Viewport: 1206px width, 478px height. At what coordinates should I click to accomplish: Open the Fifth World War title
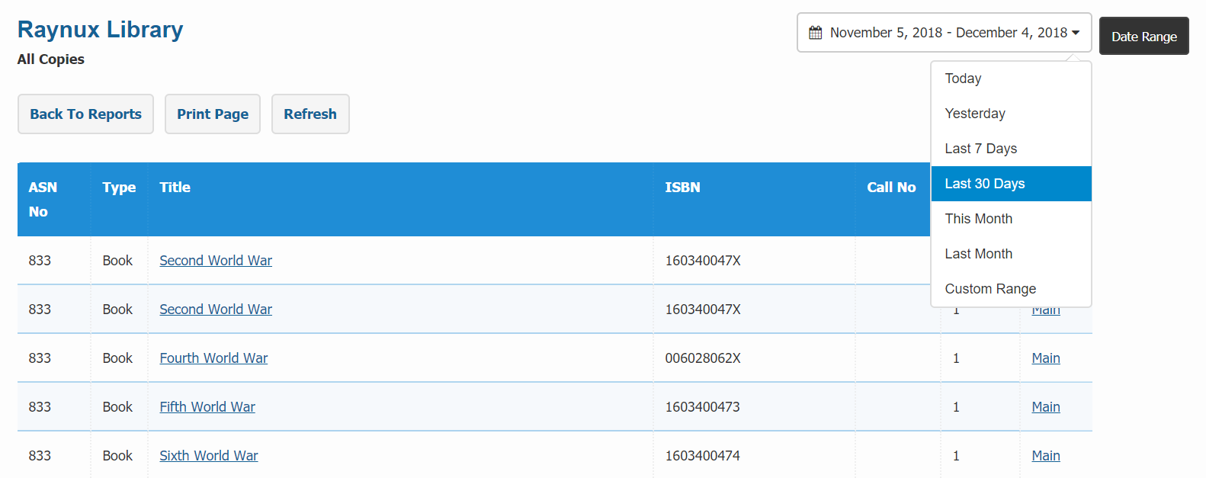point(207,407)
